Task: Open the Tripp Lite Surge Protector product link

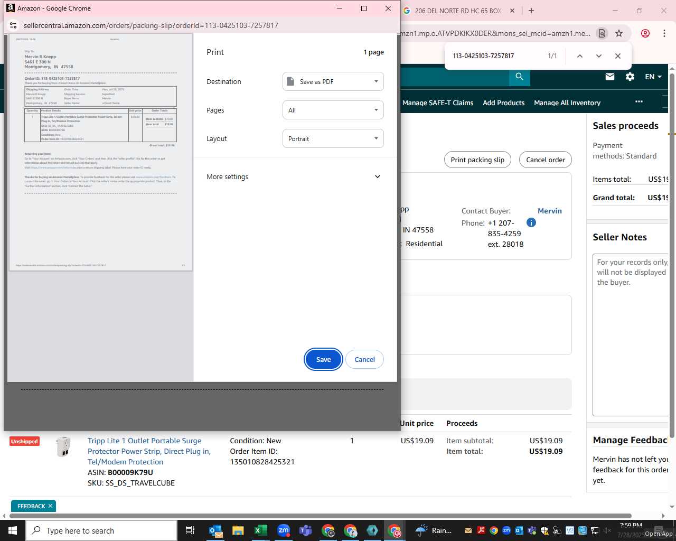Action: (x=149, y=451)
